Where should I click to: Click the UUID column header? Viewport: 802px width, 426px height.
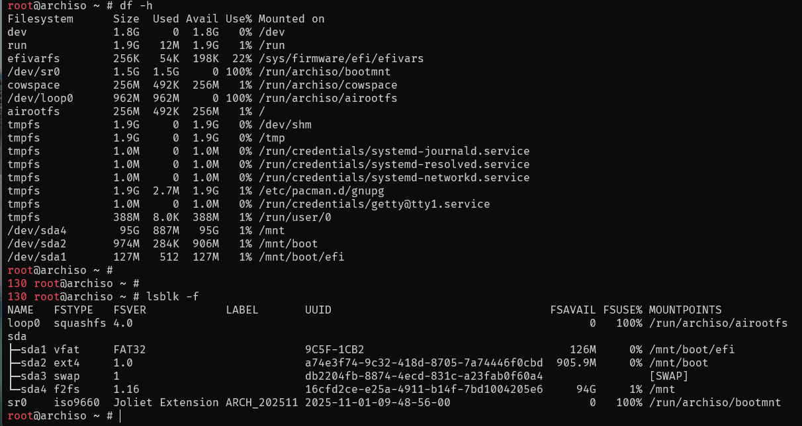pyautogui.click(x=318, y=310)
